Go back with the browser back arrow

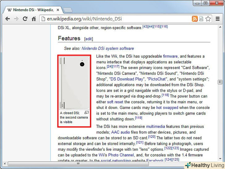click(7, 19)
